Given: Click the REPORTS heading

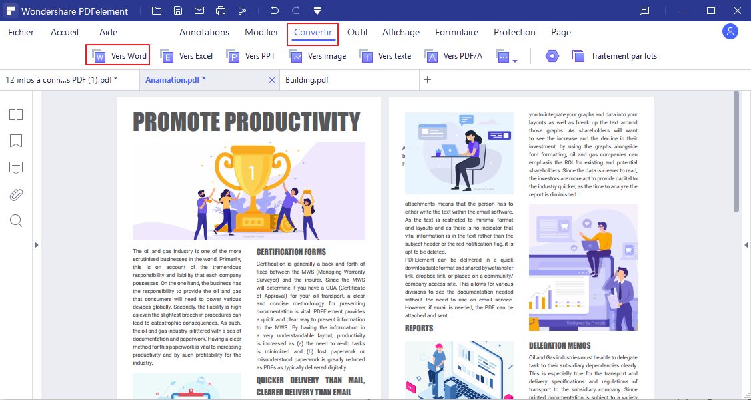Looking at the screenshot, I should 419,329.
